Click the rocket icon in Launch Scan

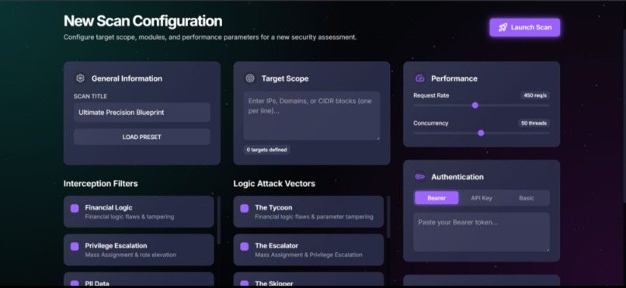503,27
